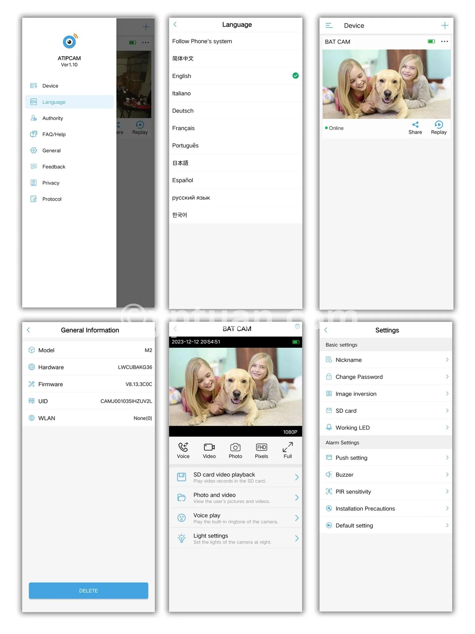Viewport: 475px width, 634px height.
Task: Open the hamburger menu on Device screen
Action: [x=329, y=25]
